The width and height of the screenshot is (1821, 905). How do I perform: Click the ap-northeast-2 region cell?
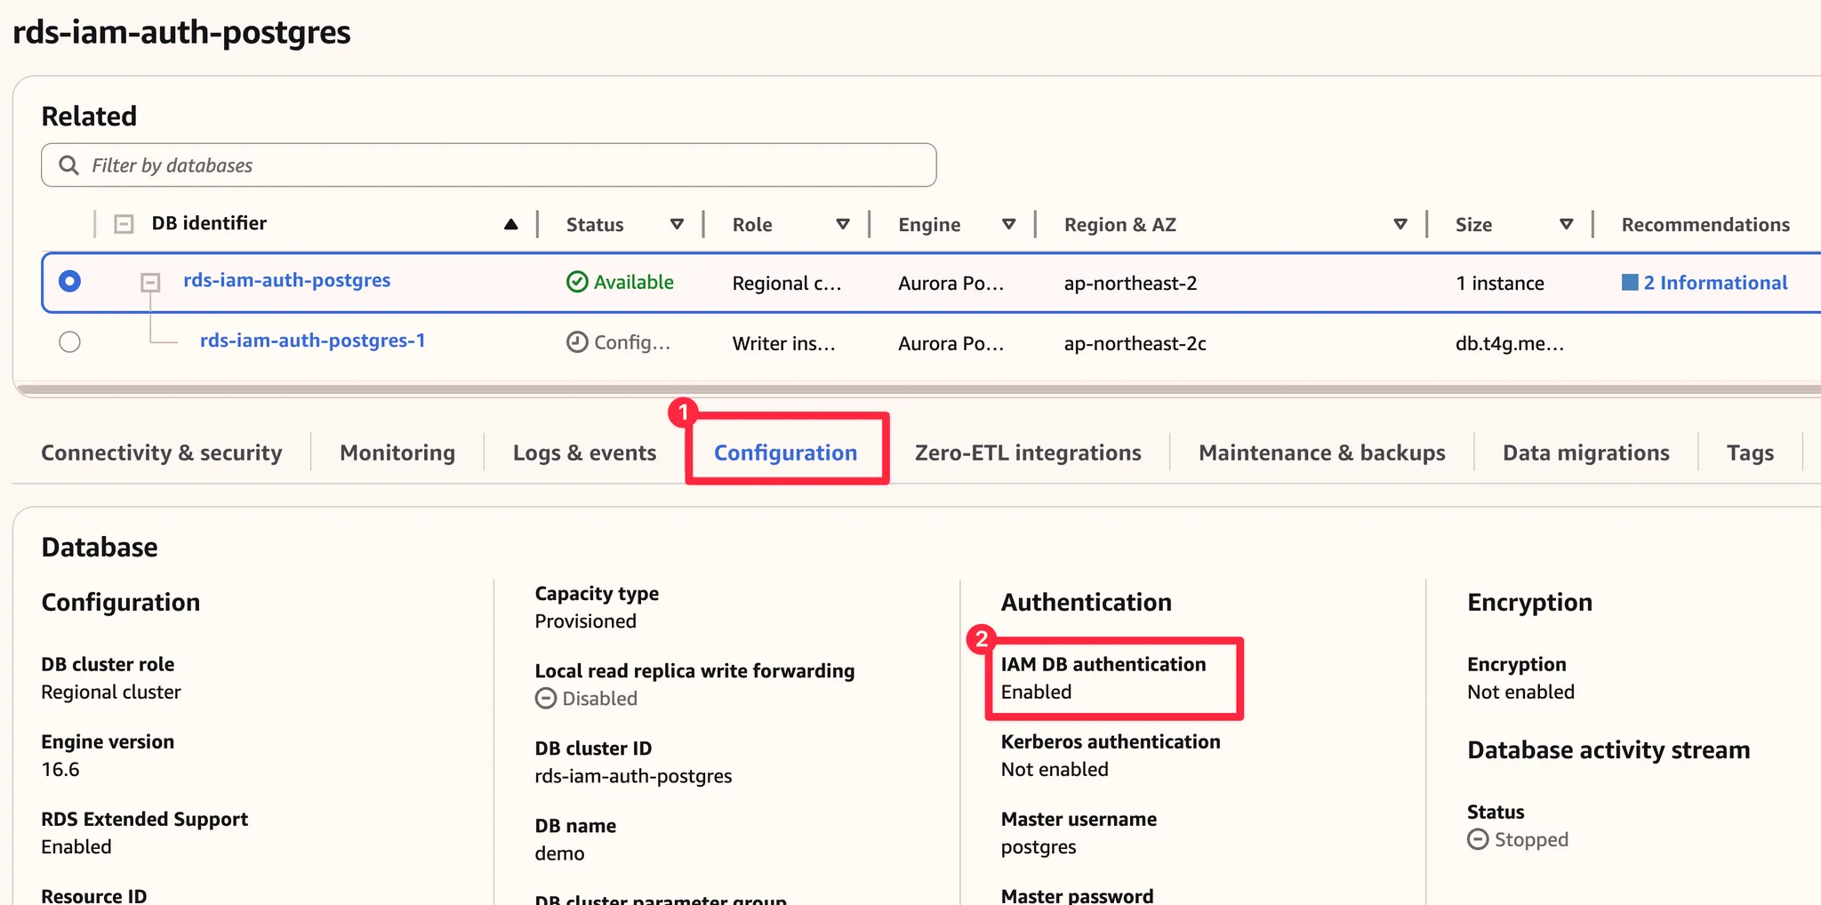point(1130,283)
